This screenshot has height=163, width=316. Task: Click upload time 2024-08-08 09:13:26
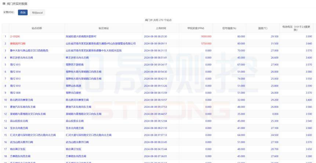(156, 86)
